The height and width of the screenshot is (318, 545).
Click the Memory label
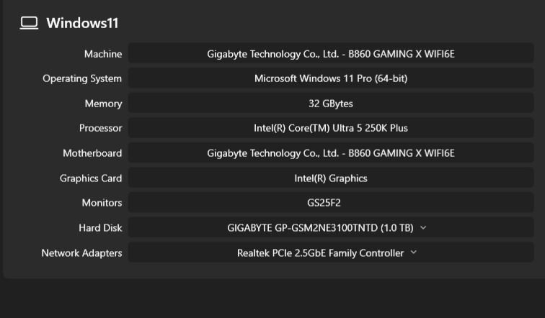103,104
